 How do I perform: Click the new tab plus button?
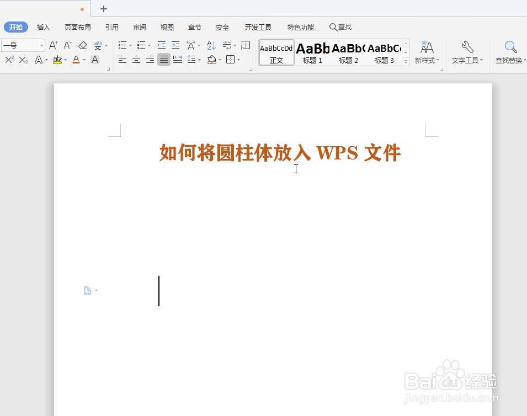[104, 9]
